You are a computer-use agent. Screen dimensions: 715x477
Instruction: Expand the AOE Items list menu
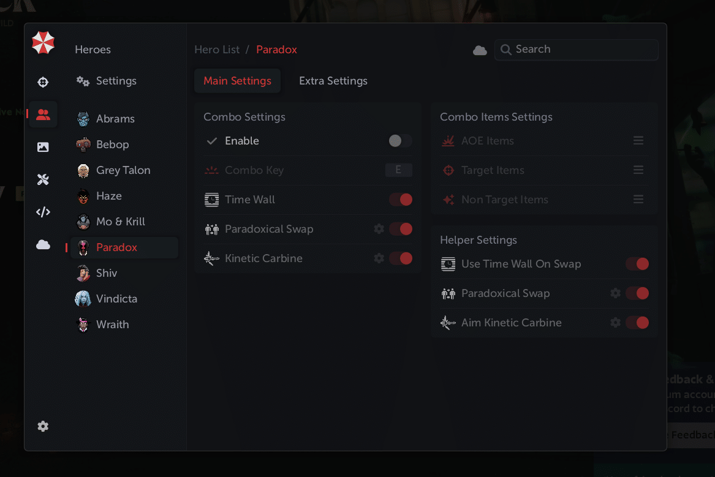coord(638,141)
